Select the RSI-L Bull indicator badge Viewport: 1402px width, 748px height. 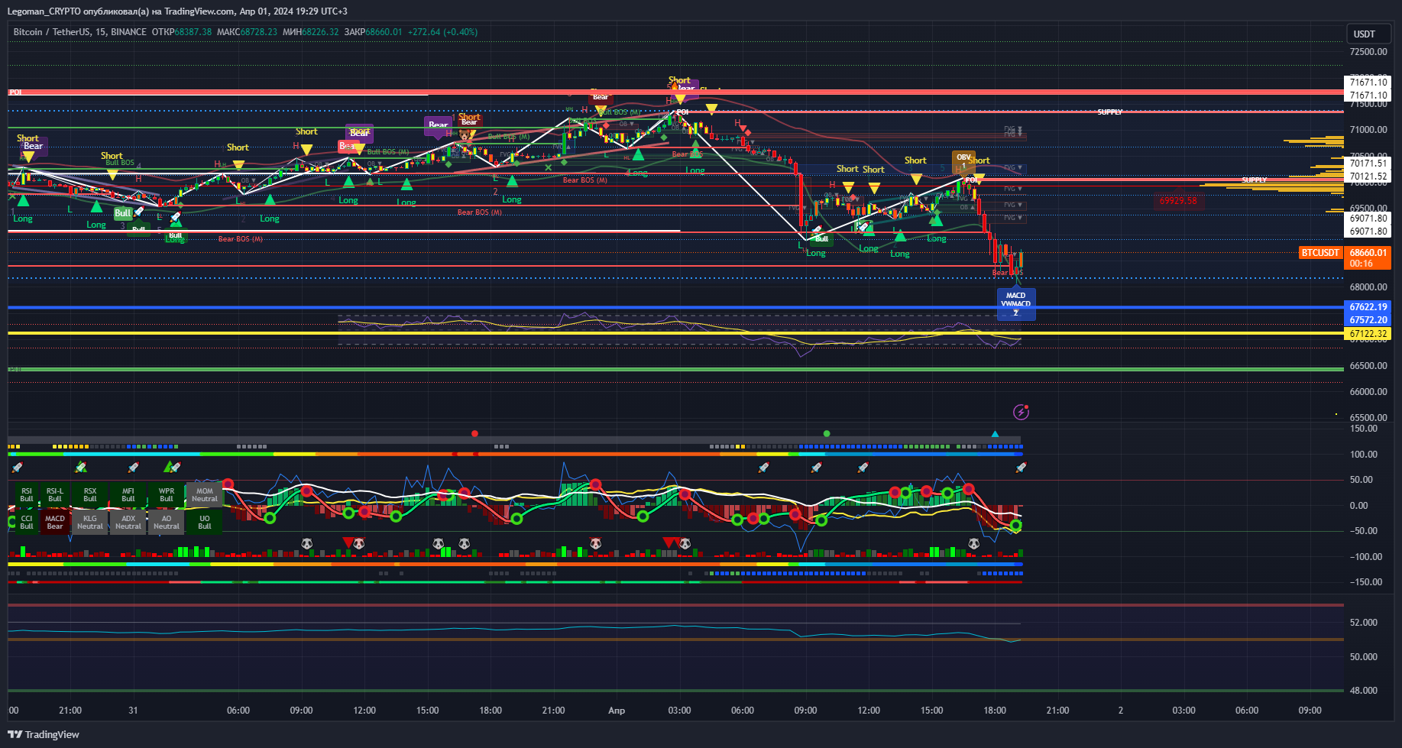[x=55, y=495]
